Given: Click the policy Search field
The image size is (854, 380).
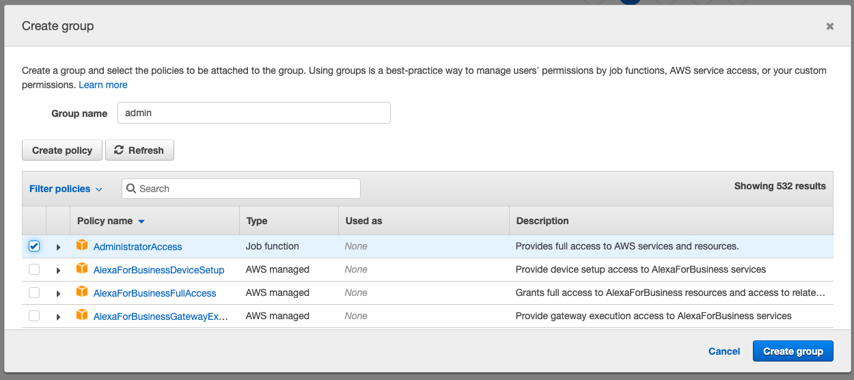Looking at the screenshot, I should pyautogui.click(x=241, y=189).
